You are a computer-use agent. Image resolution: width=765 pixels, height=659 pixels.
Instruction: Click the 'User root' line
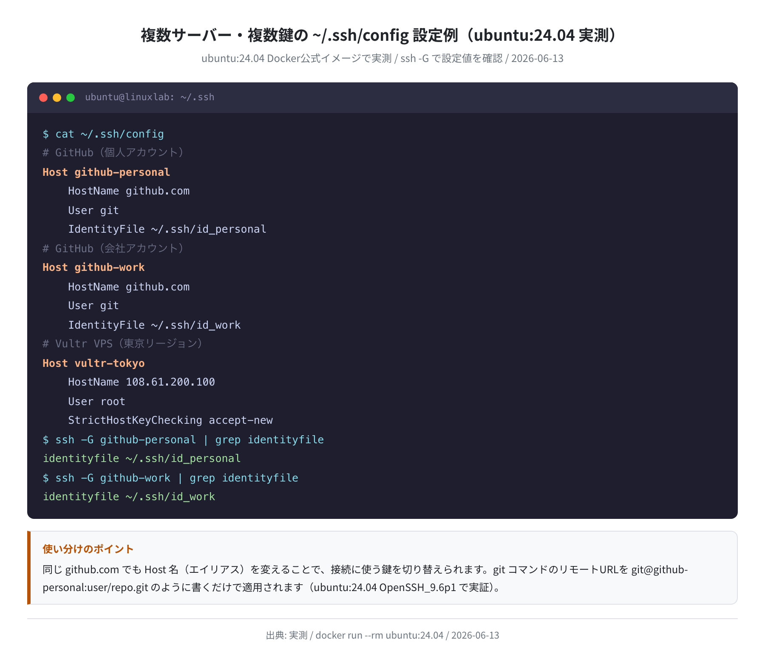click(x=96, y=402)
